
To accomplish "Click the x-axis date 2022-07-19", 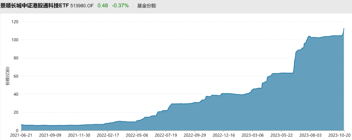I will pos(166,135).
